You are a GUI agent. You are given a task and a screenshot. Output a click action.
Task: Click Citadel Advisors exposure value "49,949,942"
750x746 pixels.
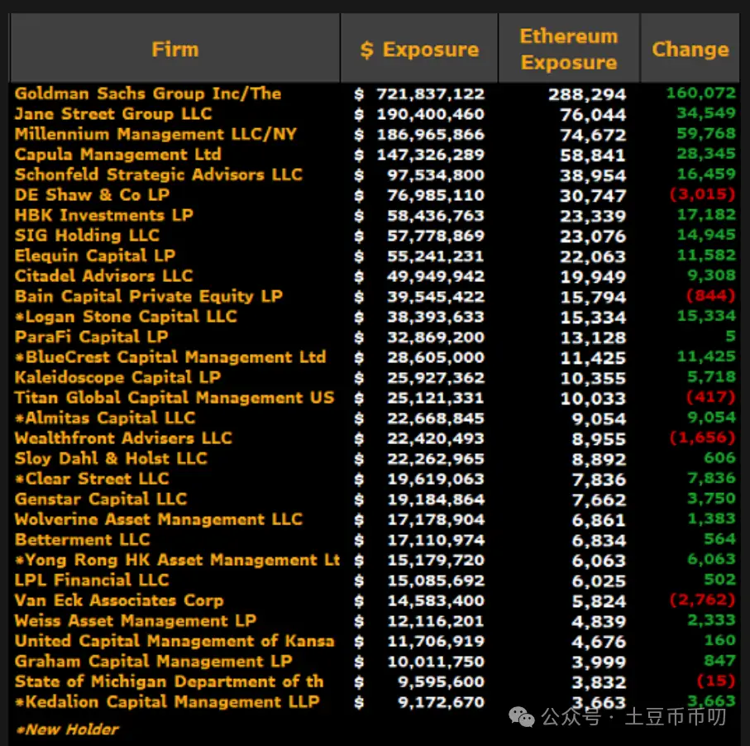(x=436, y=276)
